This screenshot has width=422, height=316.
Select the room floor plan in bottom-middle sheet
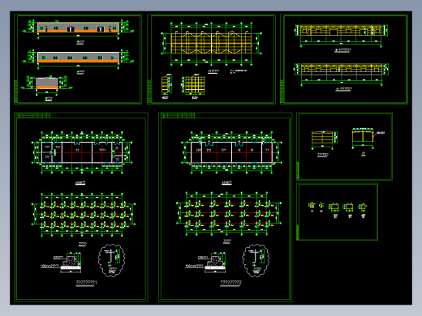coord(231,152)
